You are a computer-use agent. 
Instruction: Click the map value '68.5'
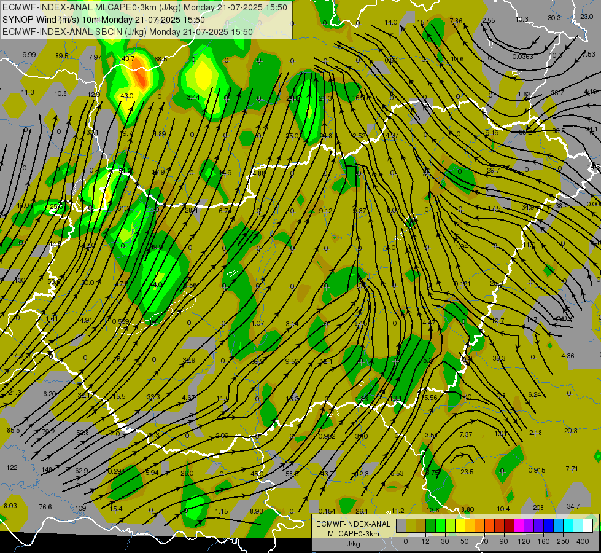pos(161,59)
